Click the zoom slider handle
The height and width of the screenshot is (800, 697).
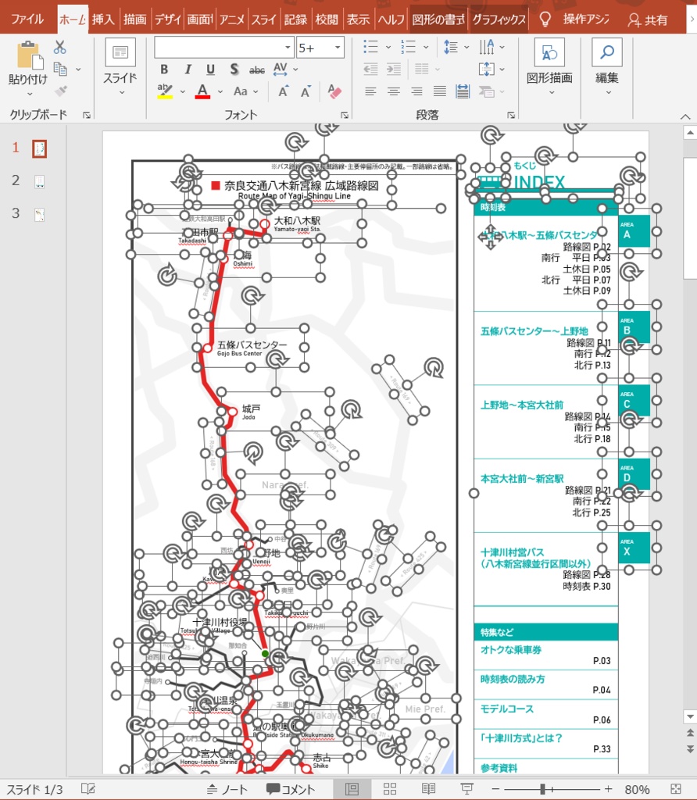(542, 789)
